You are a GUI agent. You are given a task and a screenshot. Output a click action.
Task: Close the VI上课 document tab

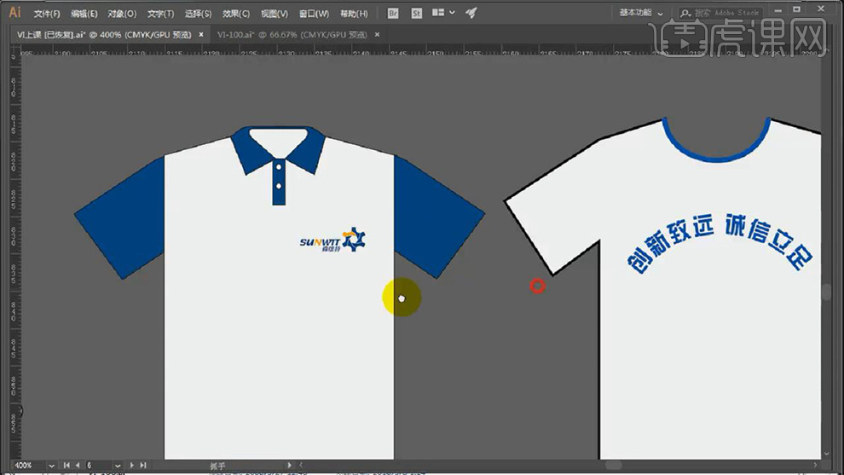click(201, 34)
